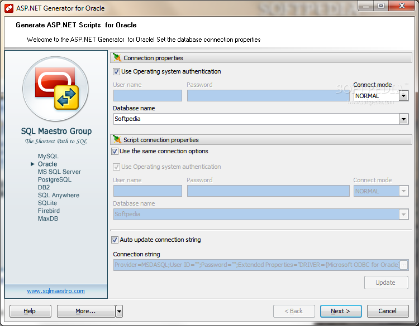Select MaxDB in the product list
Screen dimensions: 419x326
[48, 218]
